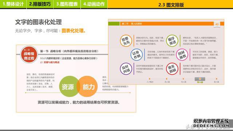Click the orange 能力 circle

(x=88, y=87)
